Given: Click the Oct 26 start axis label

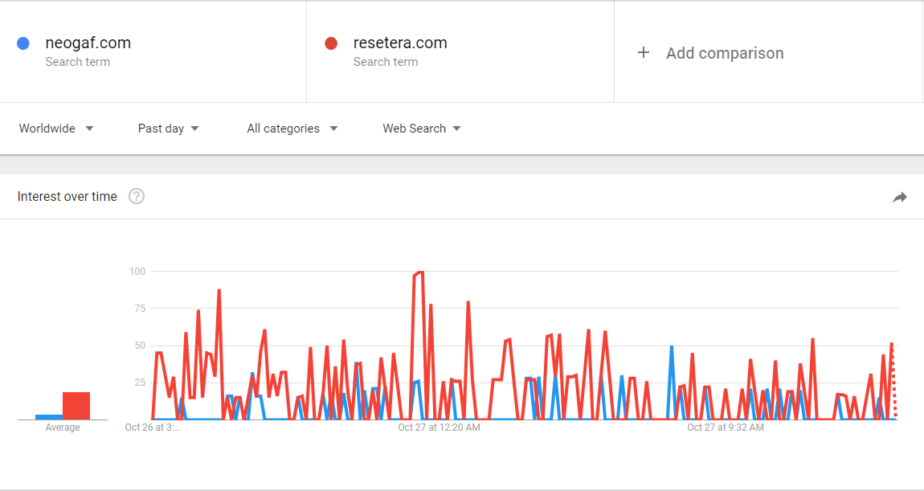Looking at the screenshot, I should (153, 428).
